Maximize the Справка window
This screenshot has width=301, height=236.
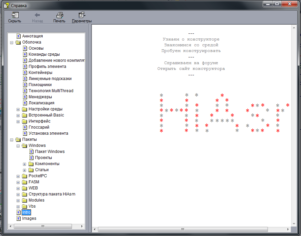tap(277, 4)
